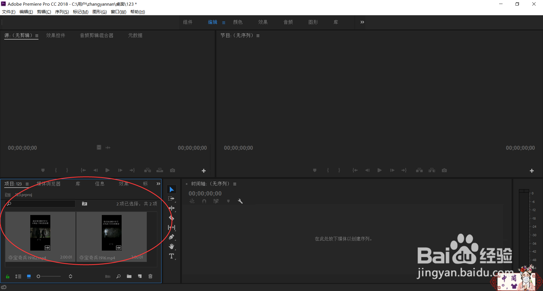Click Export Frame camera in source monitor
This screenshot has width=543, height=291.
coord(173,170)
